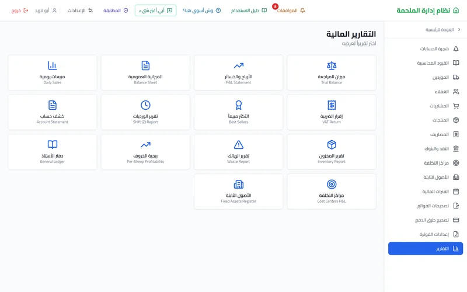The image size is (467, 292).
Task: Click the user profile أبو فهد
Action: pos(46,11)
